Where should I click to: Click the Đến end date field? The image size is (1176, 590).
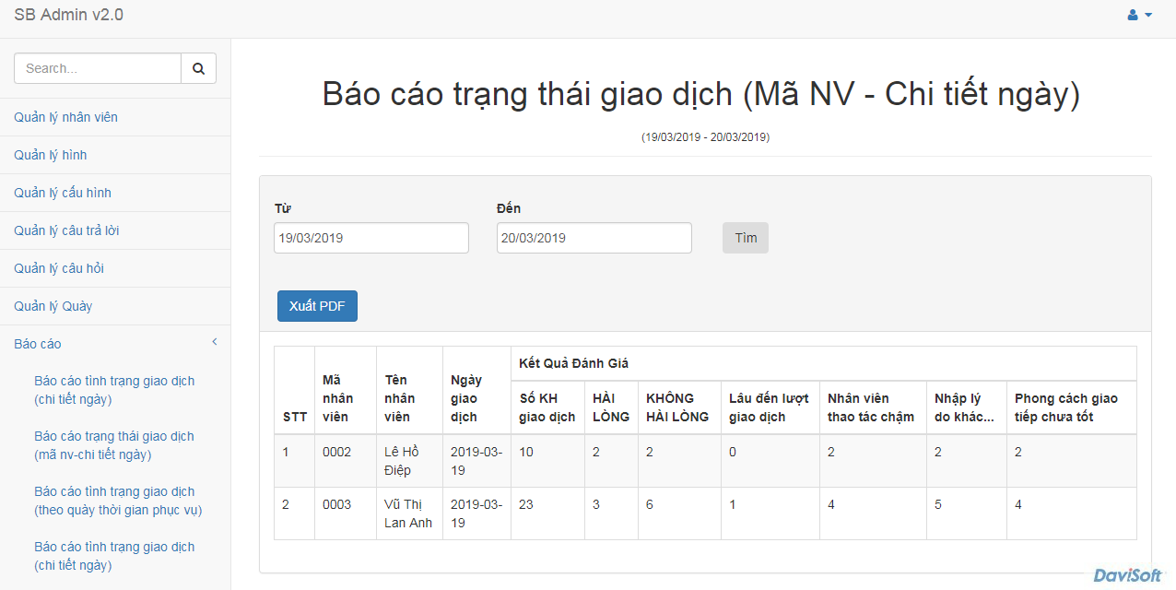tap(594, 238)
